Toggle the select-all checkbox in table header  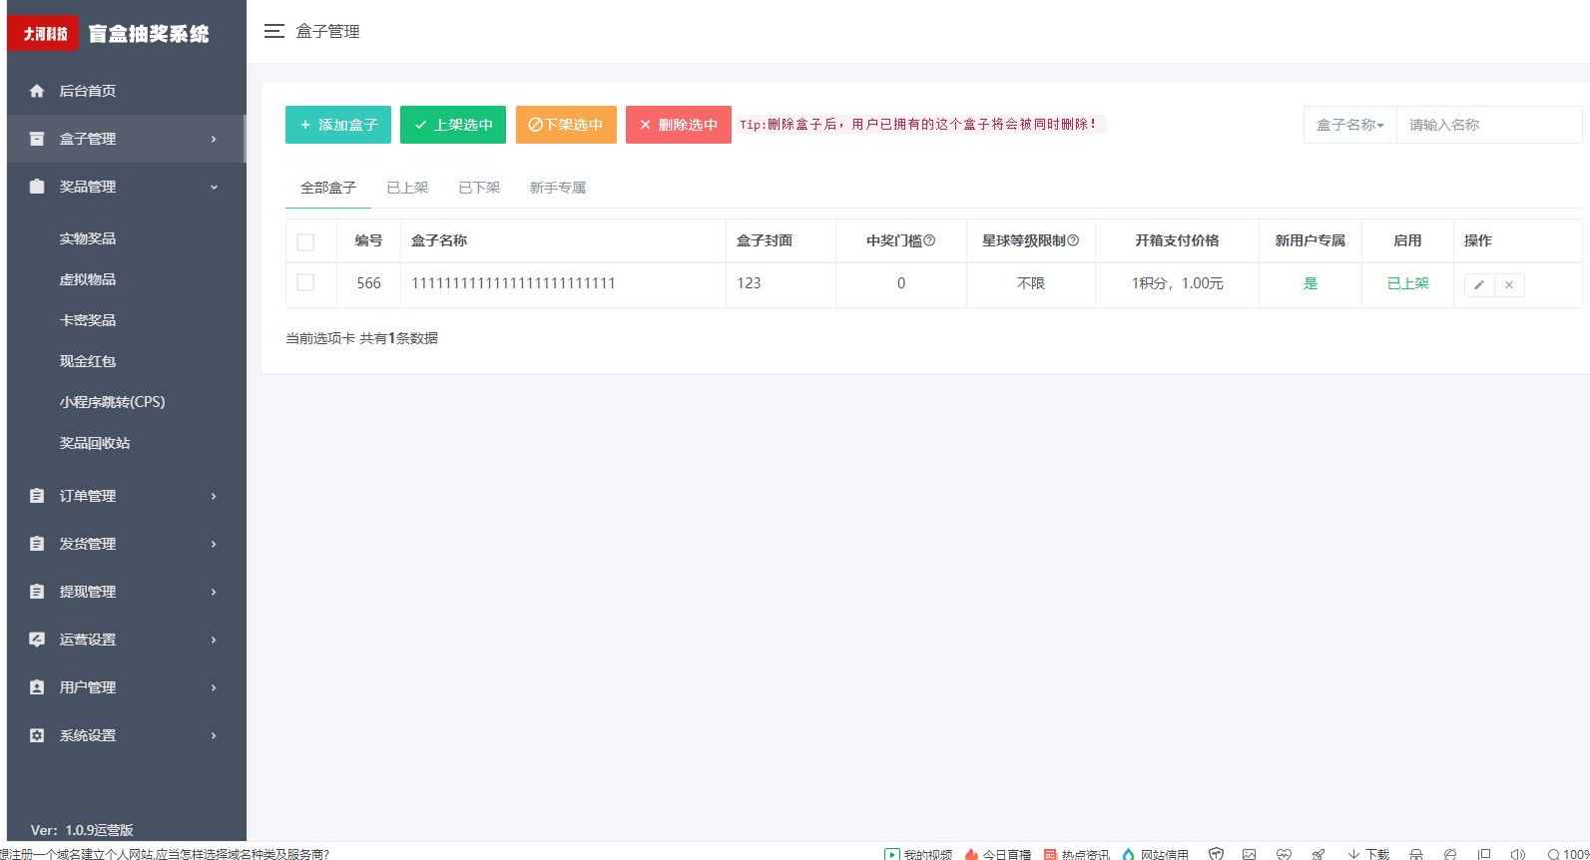[x=305, y=241]
